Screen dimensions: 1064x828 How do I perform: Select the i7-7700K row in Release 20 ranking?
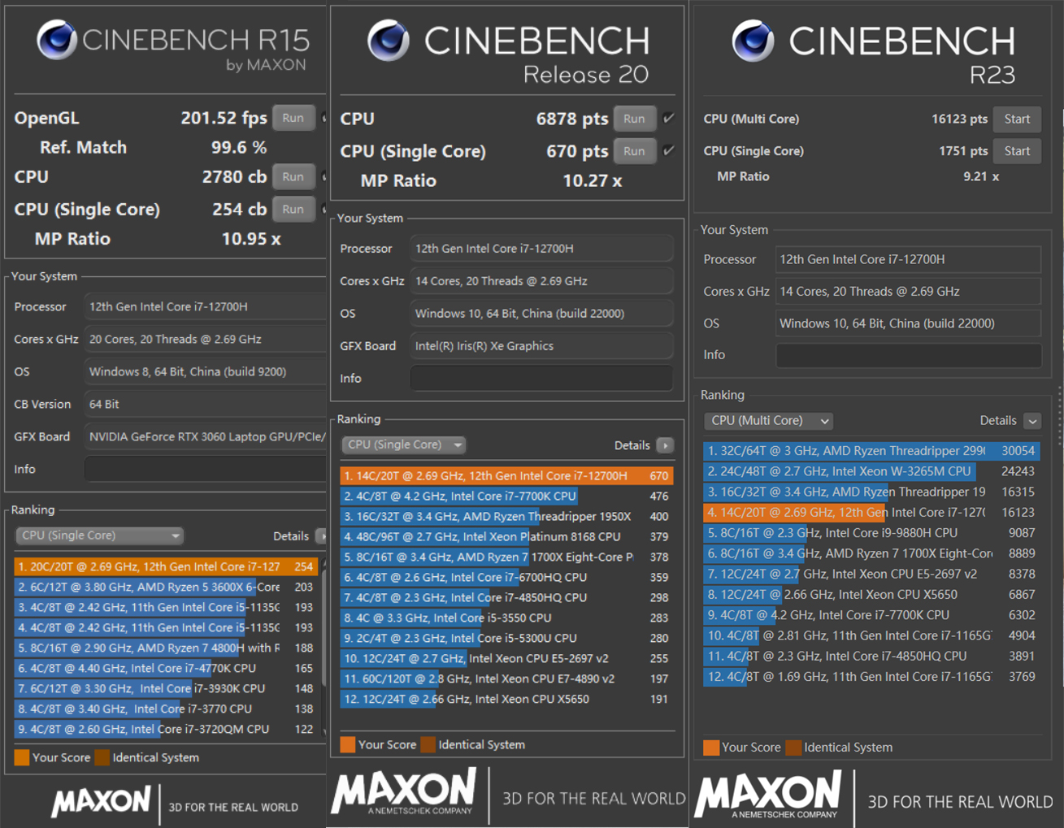tap(507, 496)
